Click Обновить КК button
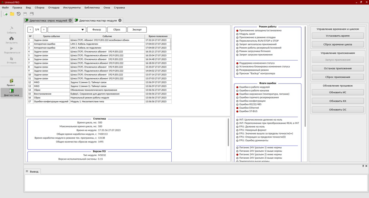 click(338, 101)
